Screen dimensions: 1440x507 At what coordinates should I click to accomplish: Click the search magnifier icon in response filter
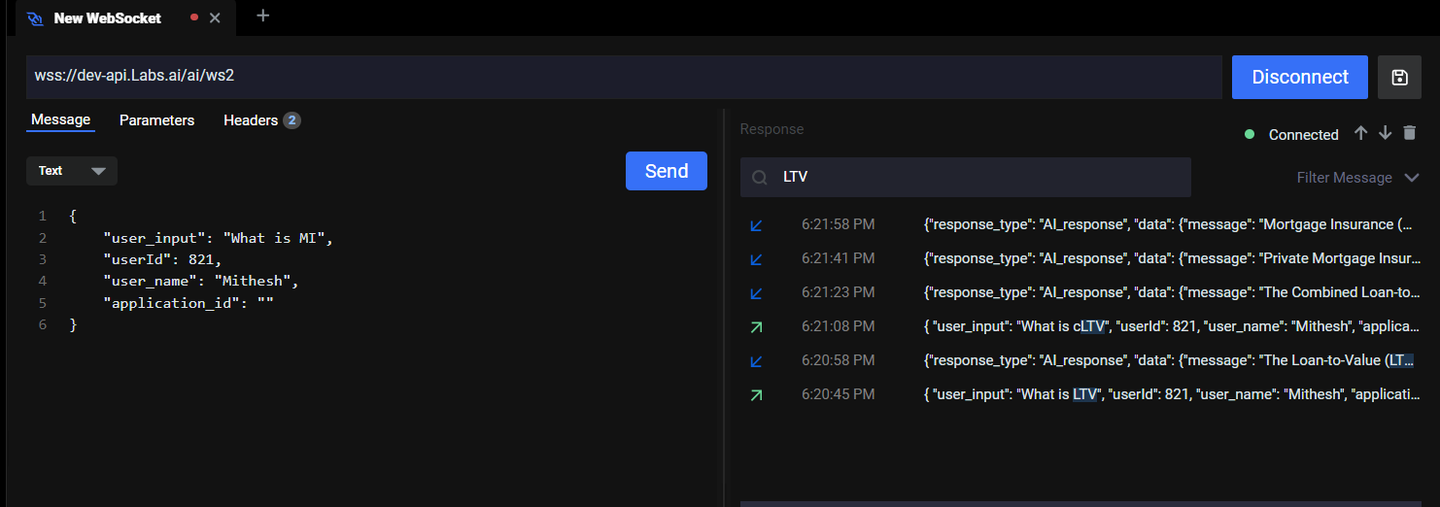pos(760,178)
